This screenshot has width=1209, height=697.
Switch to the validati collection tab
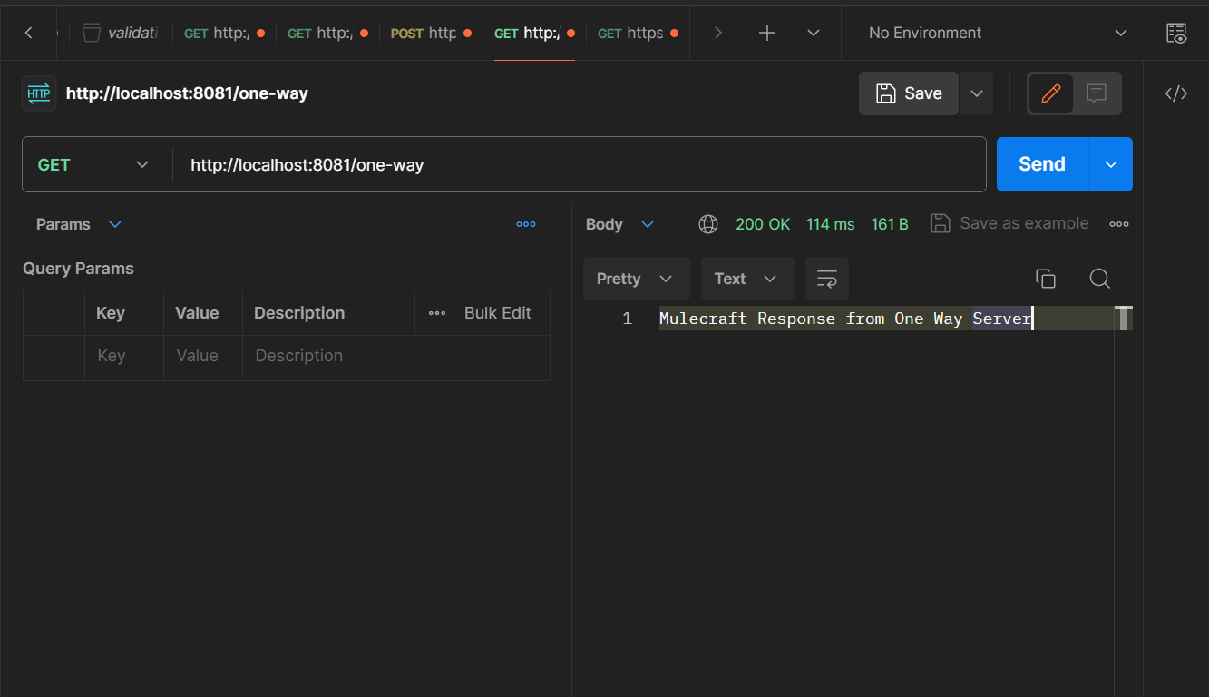[120, 34]
